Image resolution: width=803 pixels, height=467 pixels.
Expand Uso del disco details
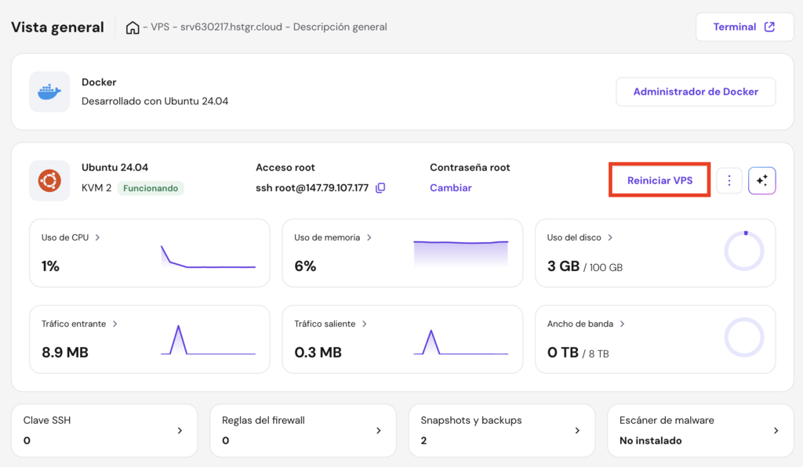tap(580, 237)
